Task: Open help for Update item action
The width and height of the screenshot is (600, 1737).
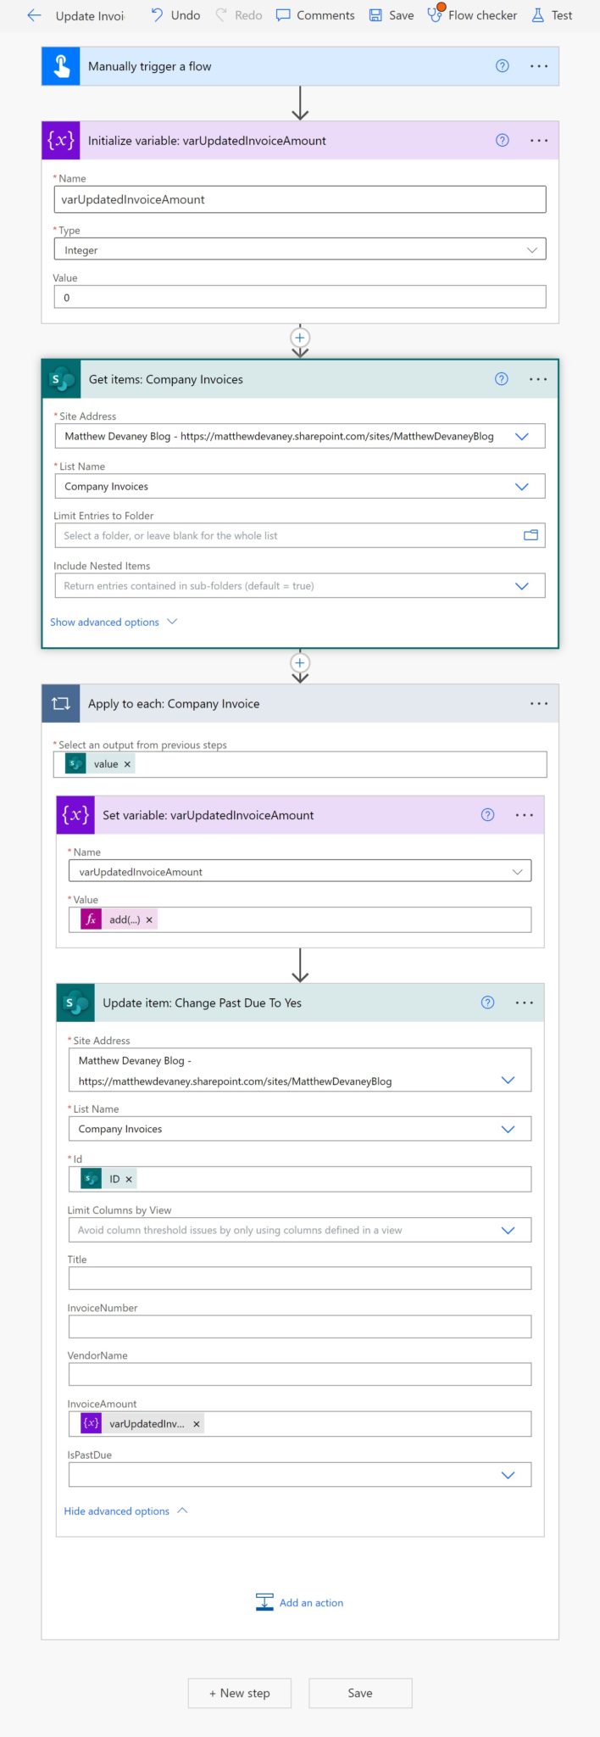Action: (487, 1003)
